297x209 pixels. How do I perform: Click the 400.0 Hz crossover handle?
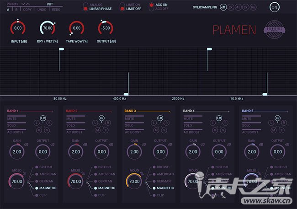click(x=126, y=94)
